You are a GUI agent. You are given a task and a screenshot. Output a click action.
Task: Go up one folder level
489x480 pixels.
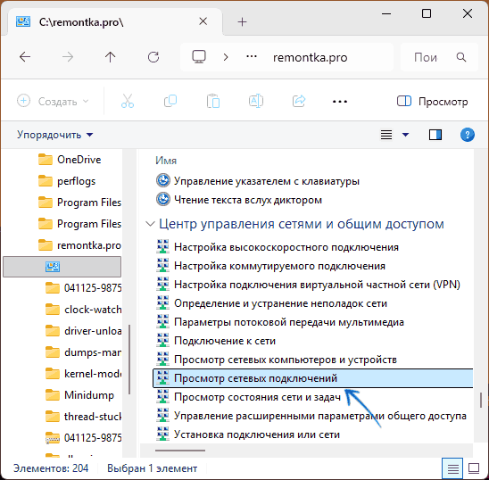(x=110, y=57)
